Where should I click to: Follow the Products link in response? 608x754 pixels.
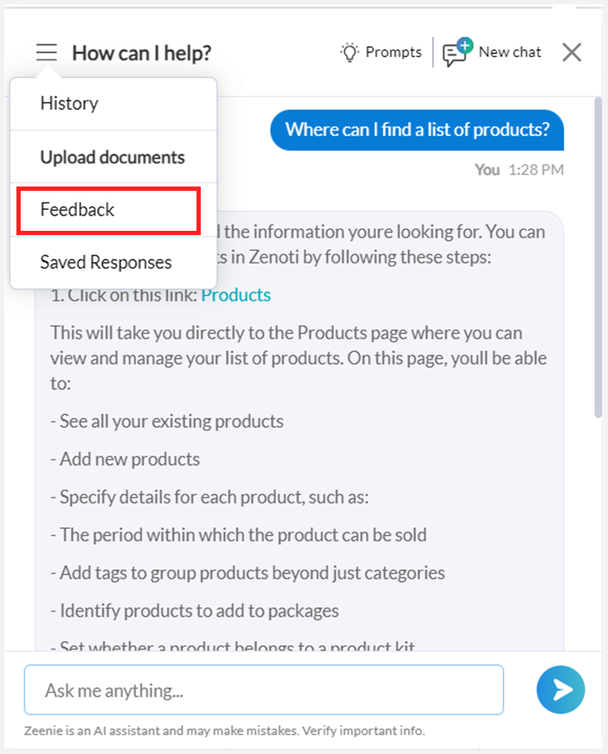click(x=236, y=294)
